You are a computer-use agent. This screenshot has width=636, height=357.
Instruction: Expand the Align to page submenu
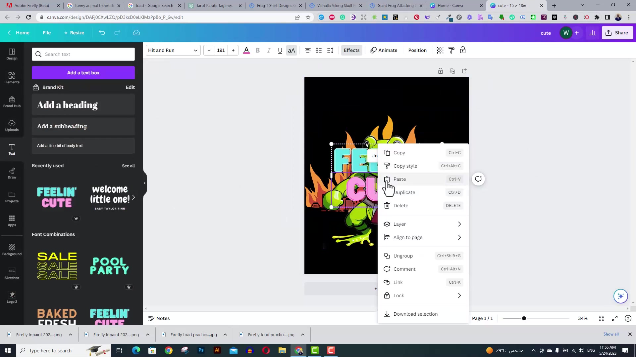point(423,237)
